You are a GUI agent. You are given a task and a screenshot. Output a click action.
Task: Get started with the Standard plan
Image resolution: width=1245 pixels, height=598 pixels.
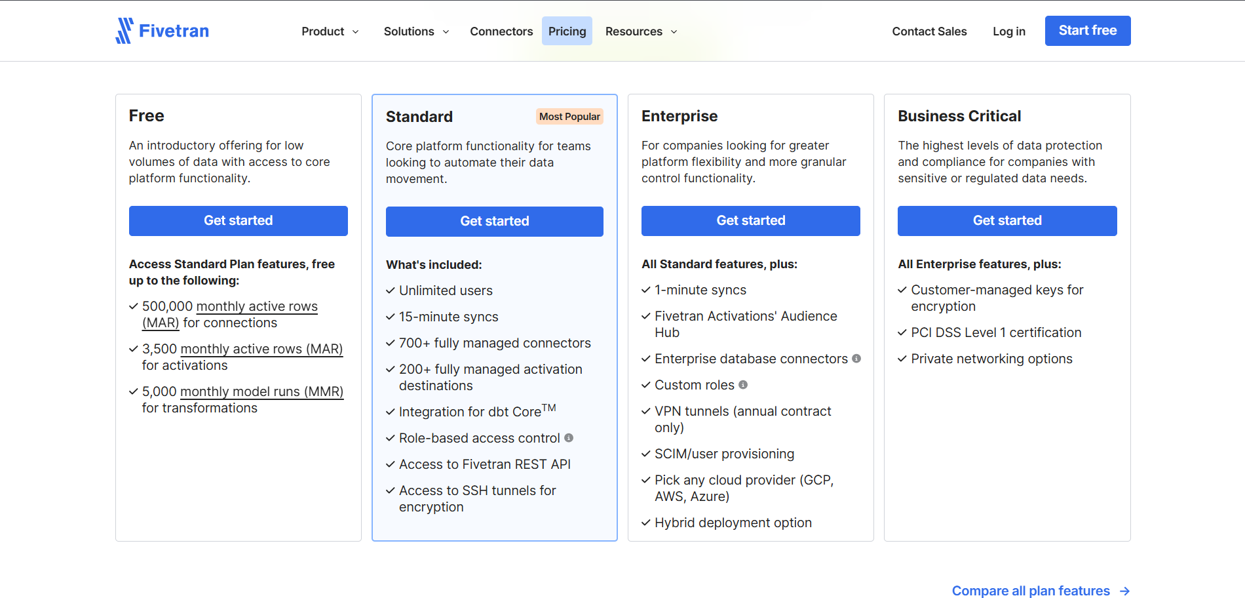click(x=495, y=222)
